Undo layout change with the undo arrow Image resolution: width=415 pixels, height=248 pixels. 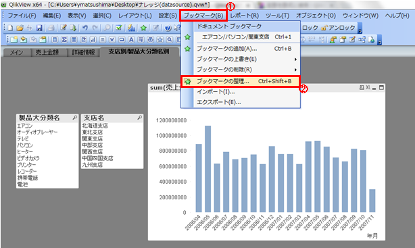pos(84,28)
